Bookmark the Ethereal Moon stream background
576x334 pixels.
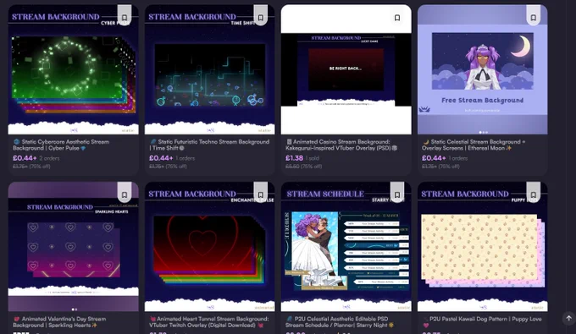click(x=534, y=16)
